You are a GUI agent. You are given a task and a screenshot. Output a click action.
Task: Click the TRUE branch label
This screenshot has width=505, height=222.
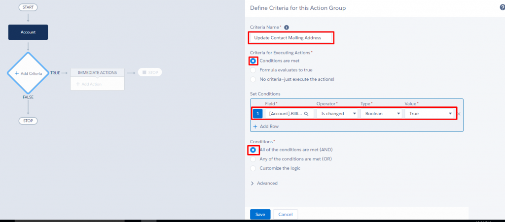(55, 73)
